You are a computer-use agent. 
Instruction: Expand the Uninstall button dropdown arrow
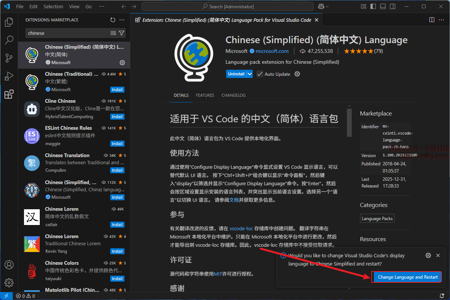pyautogui.click(x=250, y=74)
